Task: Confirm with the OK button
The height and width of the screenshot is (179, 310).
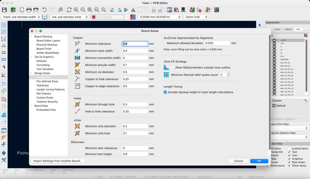Action: (x=259, y=161)
